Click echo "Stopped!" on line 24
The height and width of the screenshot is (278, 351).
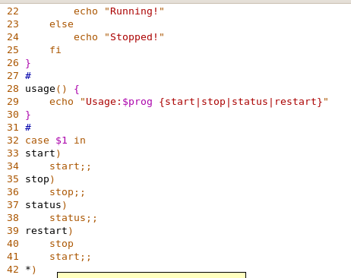pyautogui.click(x=119, y=37)
